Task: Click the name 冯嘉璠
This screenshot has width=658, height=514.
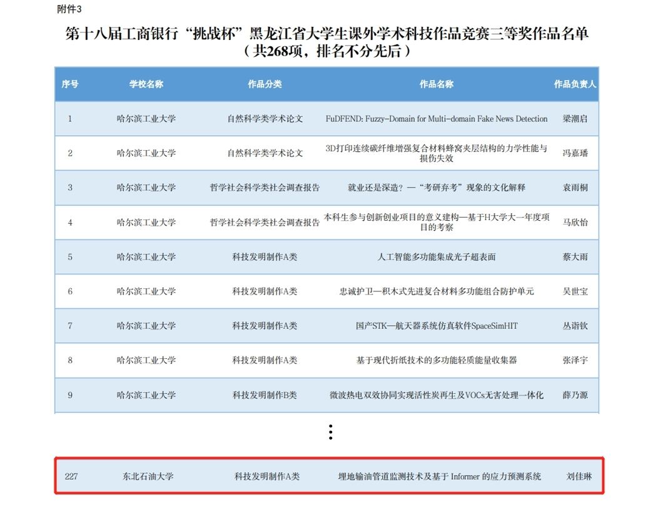Action: point(575,153)
